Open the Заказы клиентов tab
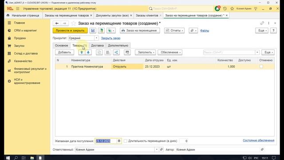This screenshot has height=160, width=284. pos(147,16)
